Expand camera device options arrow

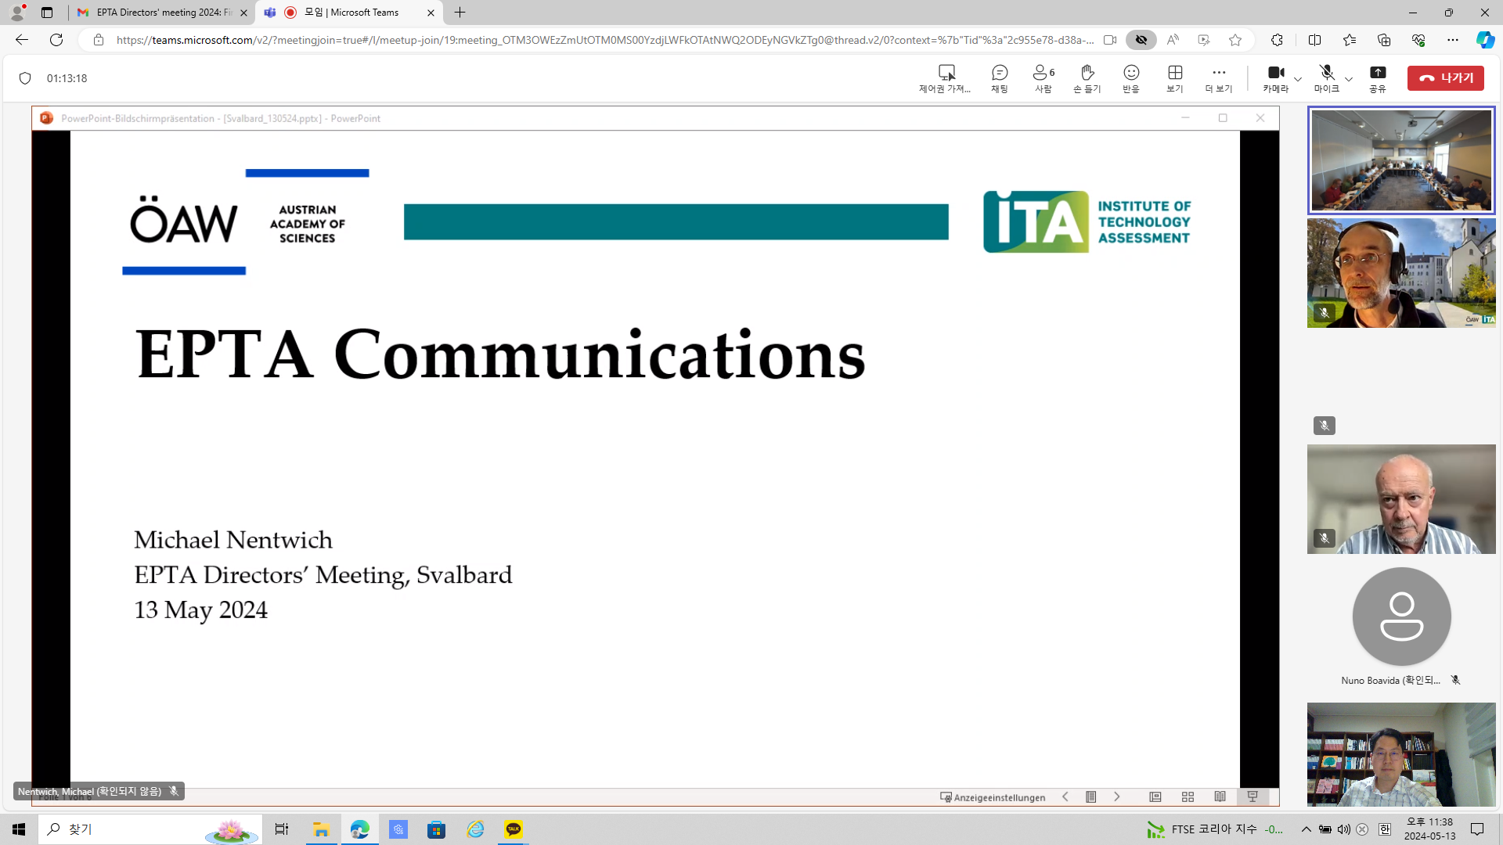[1298, 79]
